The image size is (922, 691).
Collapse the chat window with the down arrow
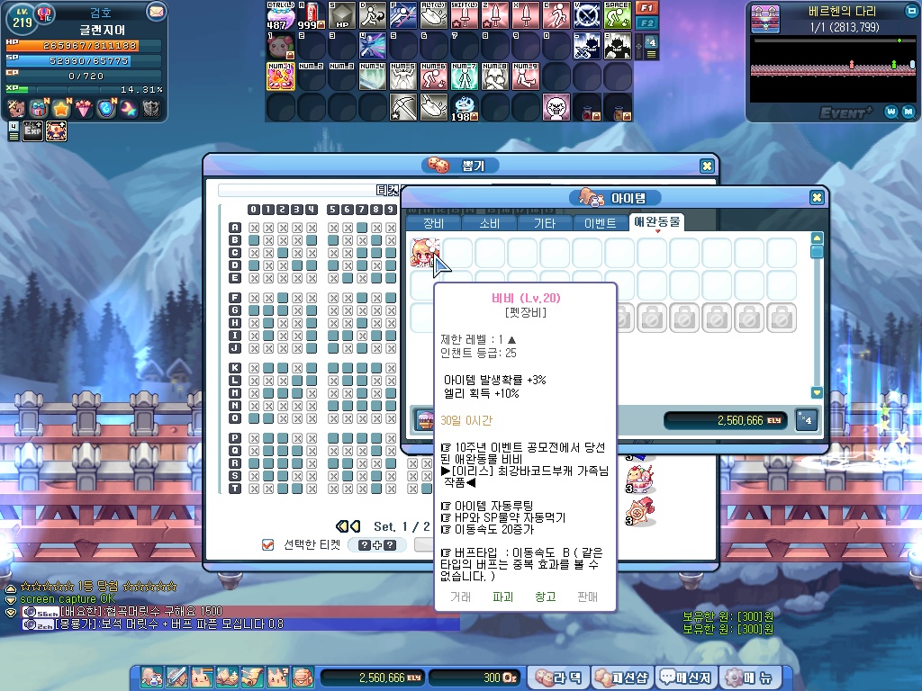(x=11, y=600)
